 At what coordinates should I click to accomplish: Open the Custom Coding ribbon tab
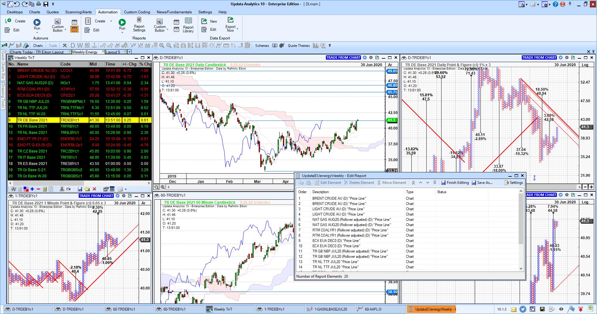click(x=137, y=12)
